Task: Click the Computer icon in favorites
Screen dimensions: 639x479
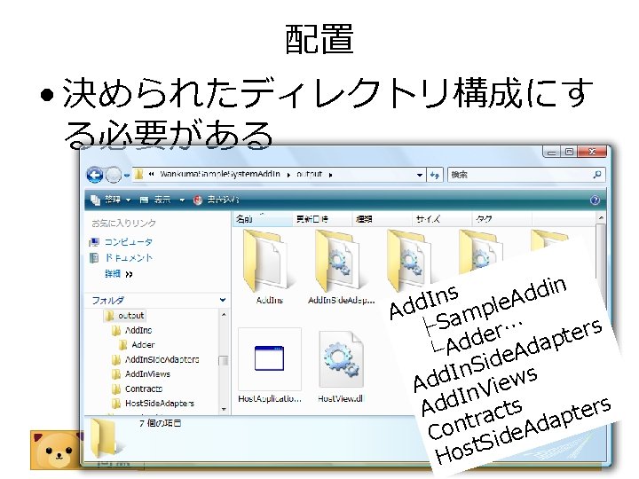Action: tap(94, 242)
